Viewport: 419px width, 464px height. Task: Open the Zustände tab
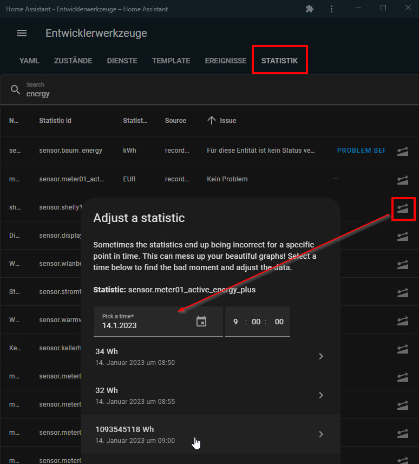(73, 61)
